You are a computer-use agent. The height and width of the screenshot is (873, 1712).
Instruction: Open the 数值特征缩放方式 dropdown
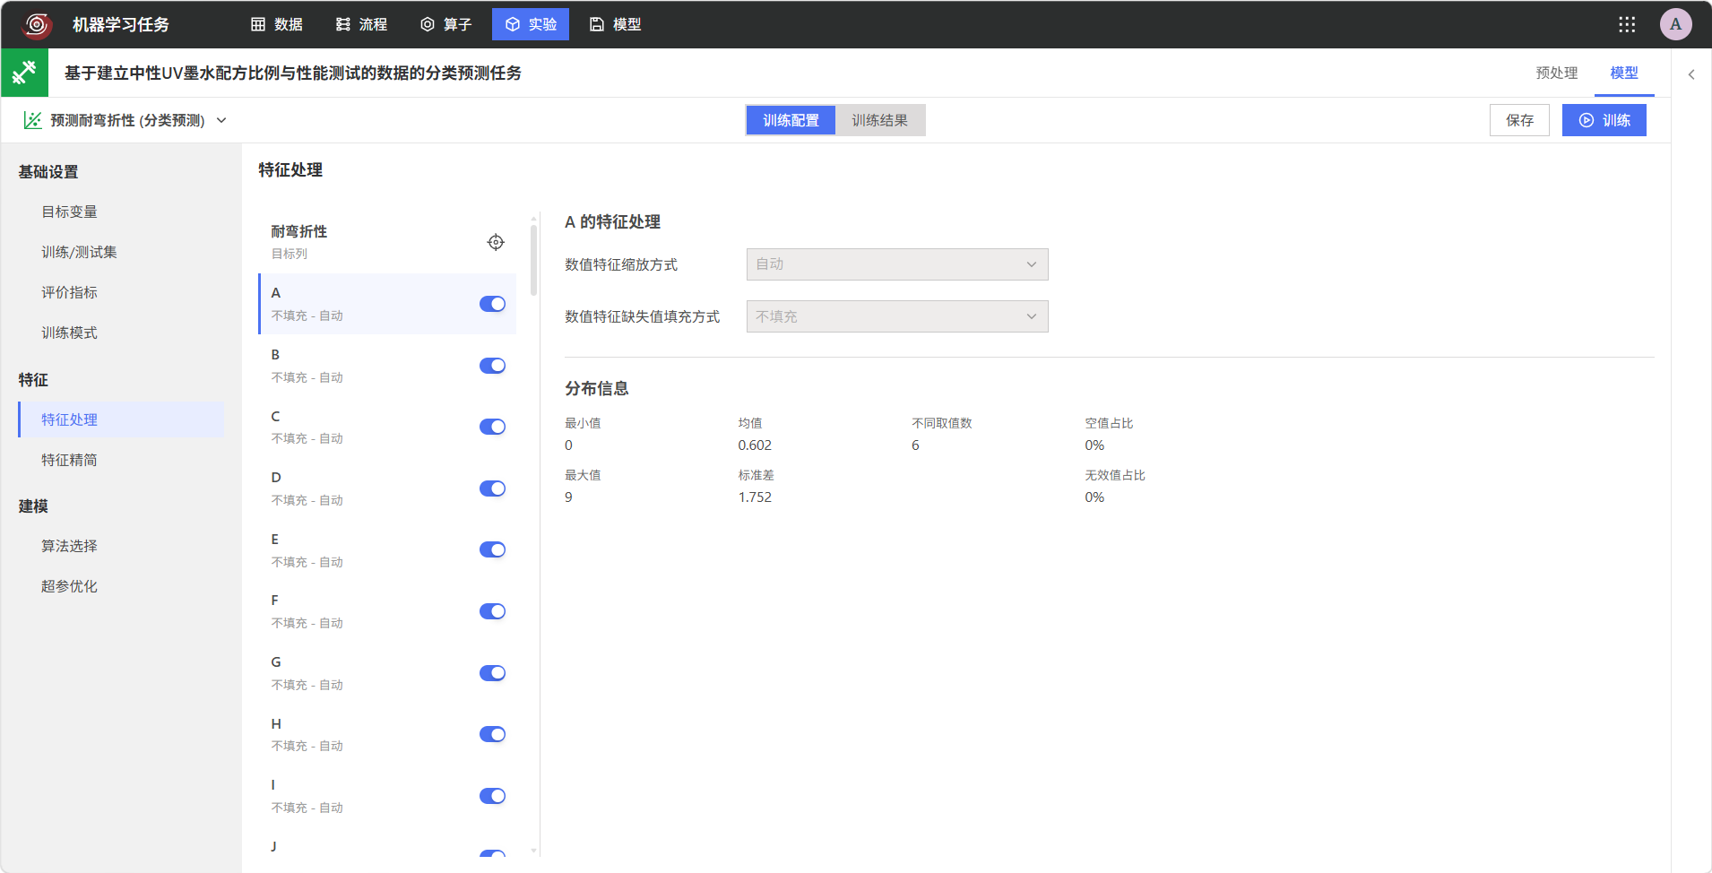point(897,264)
